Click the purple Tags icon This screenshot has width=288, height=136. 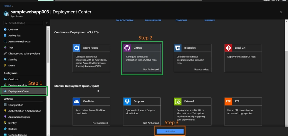5,47
